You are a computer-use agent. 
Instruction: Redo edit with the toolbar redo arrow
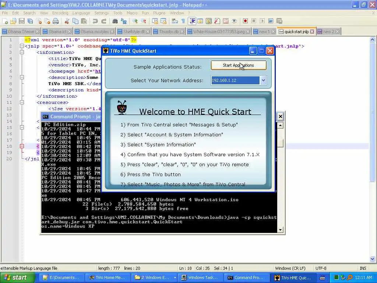(x=103, y=21)
